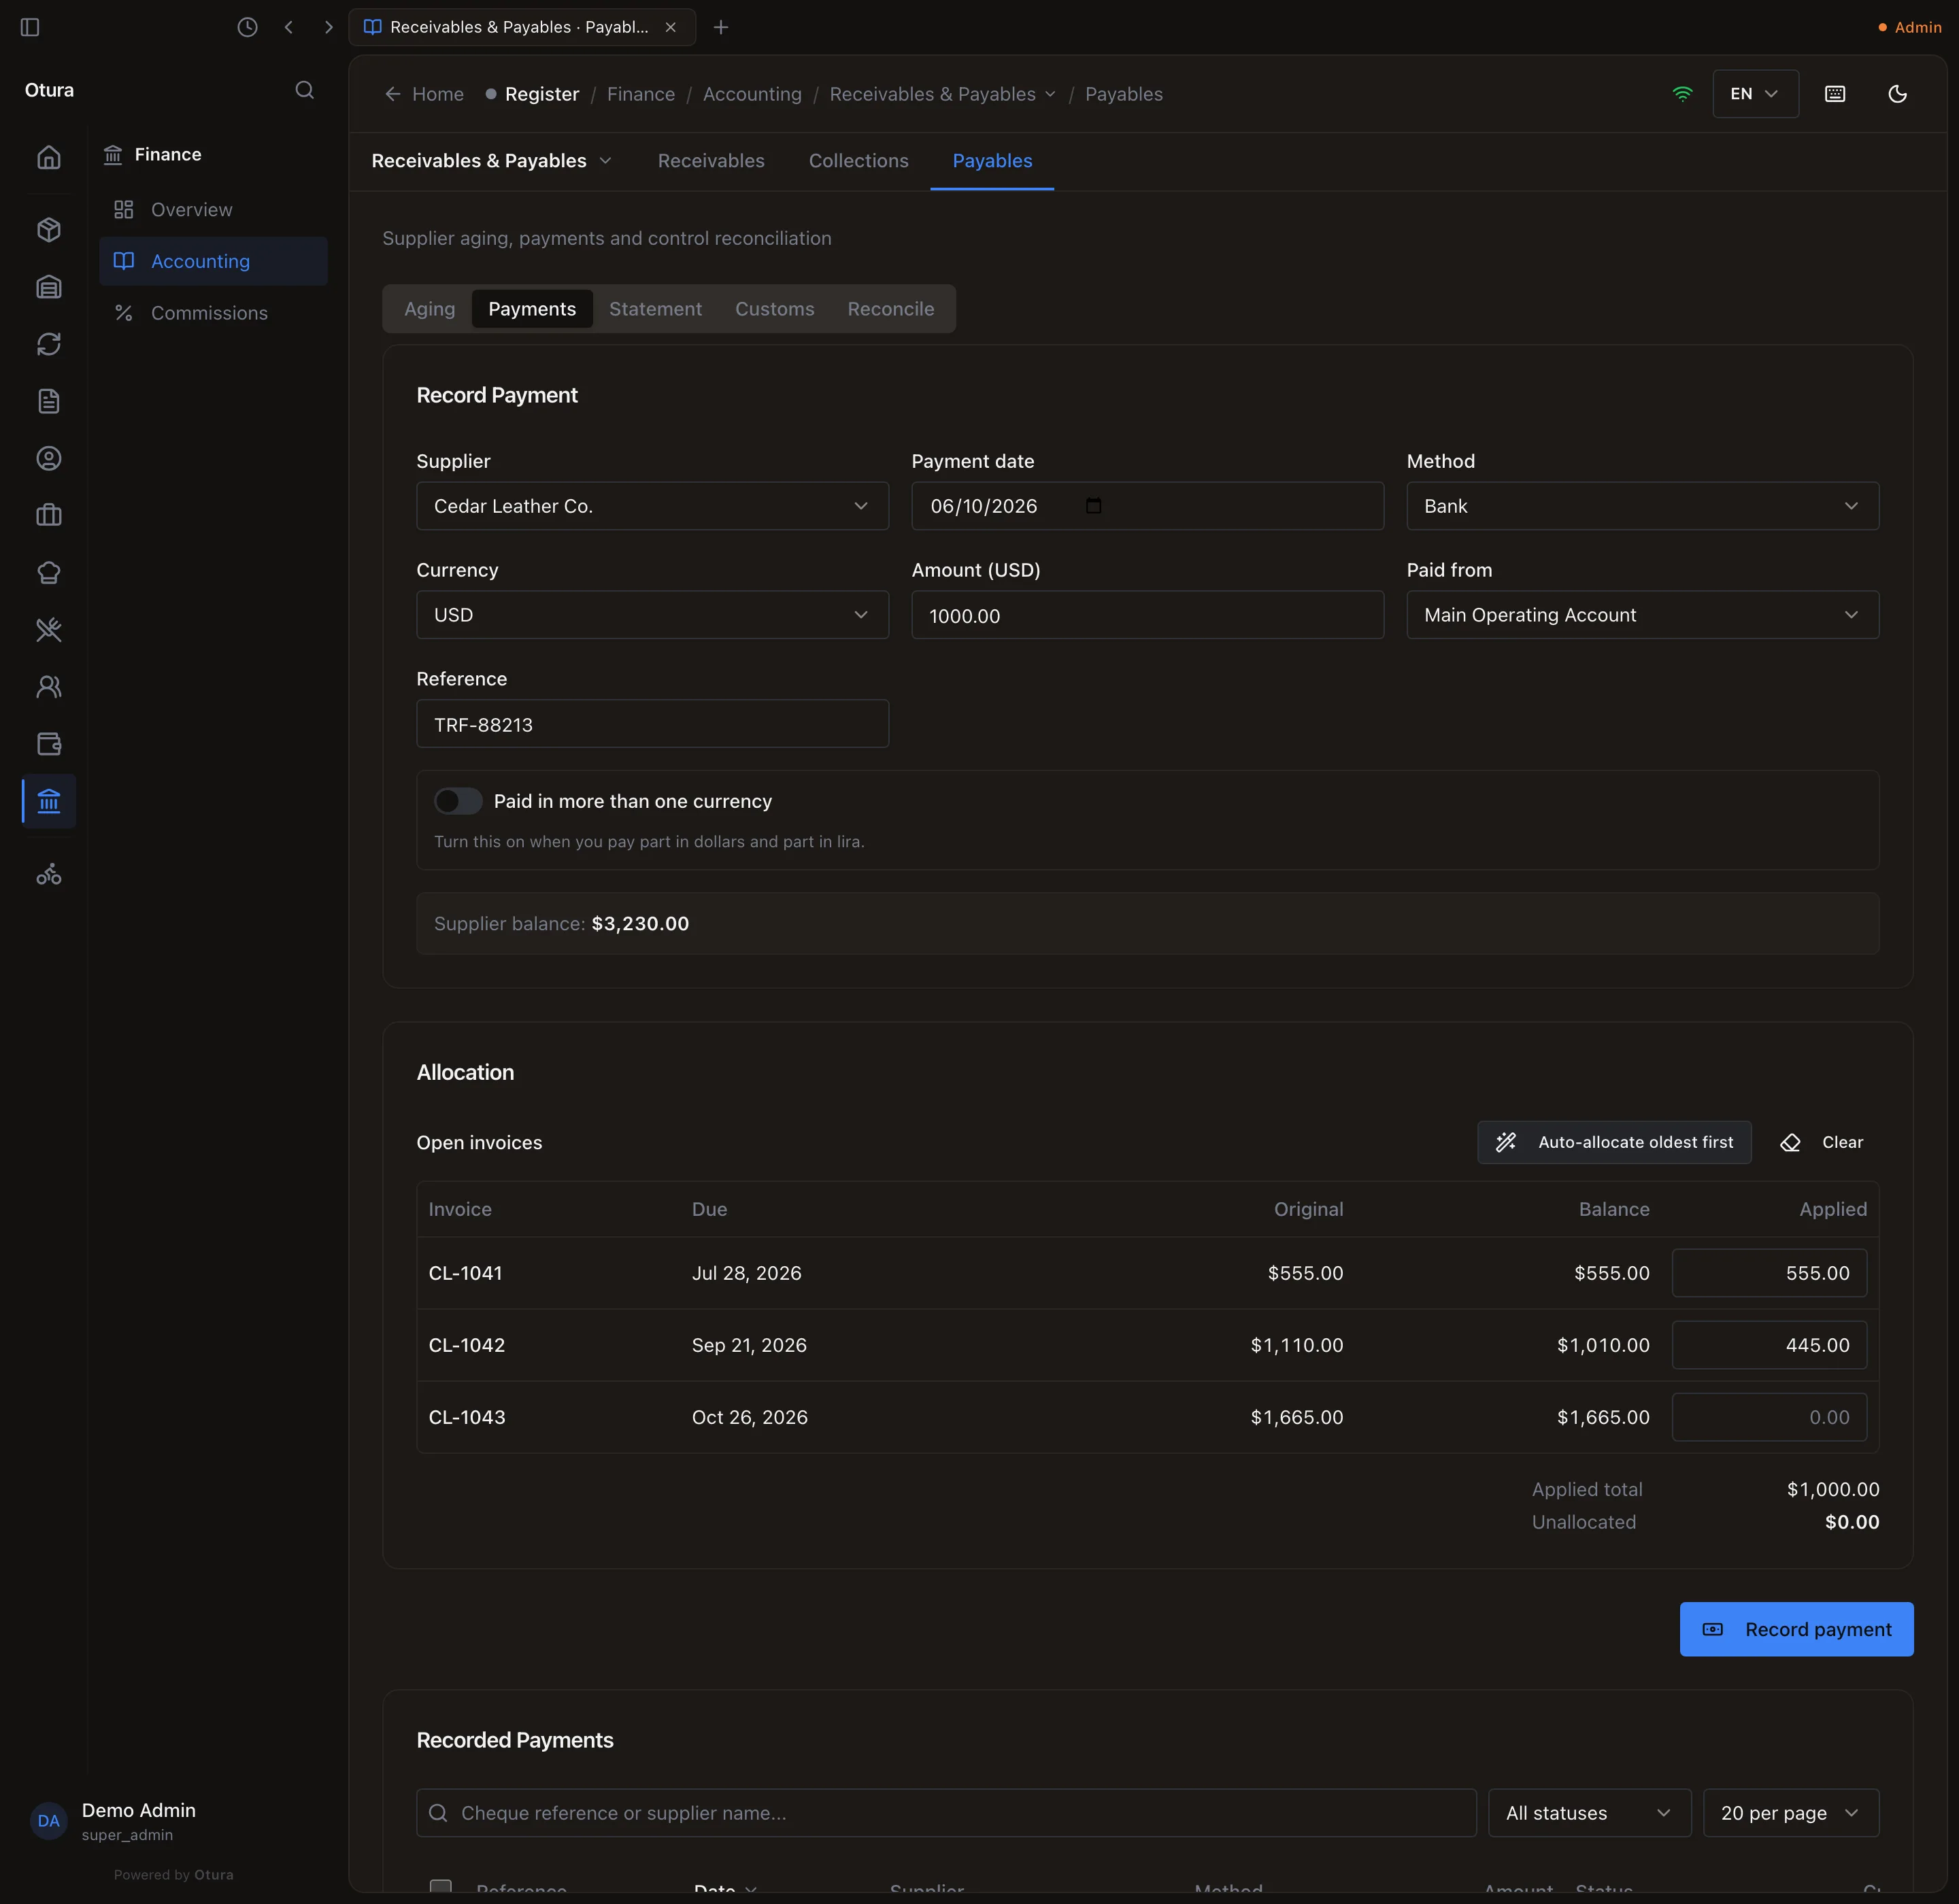This screenshot has width=1959, height=1904.
Task: Go to Home via breadcrumb
Action: 425,94
